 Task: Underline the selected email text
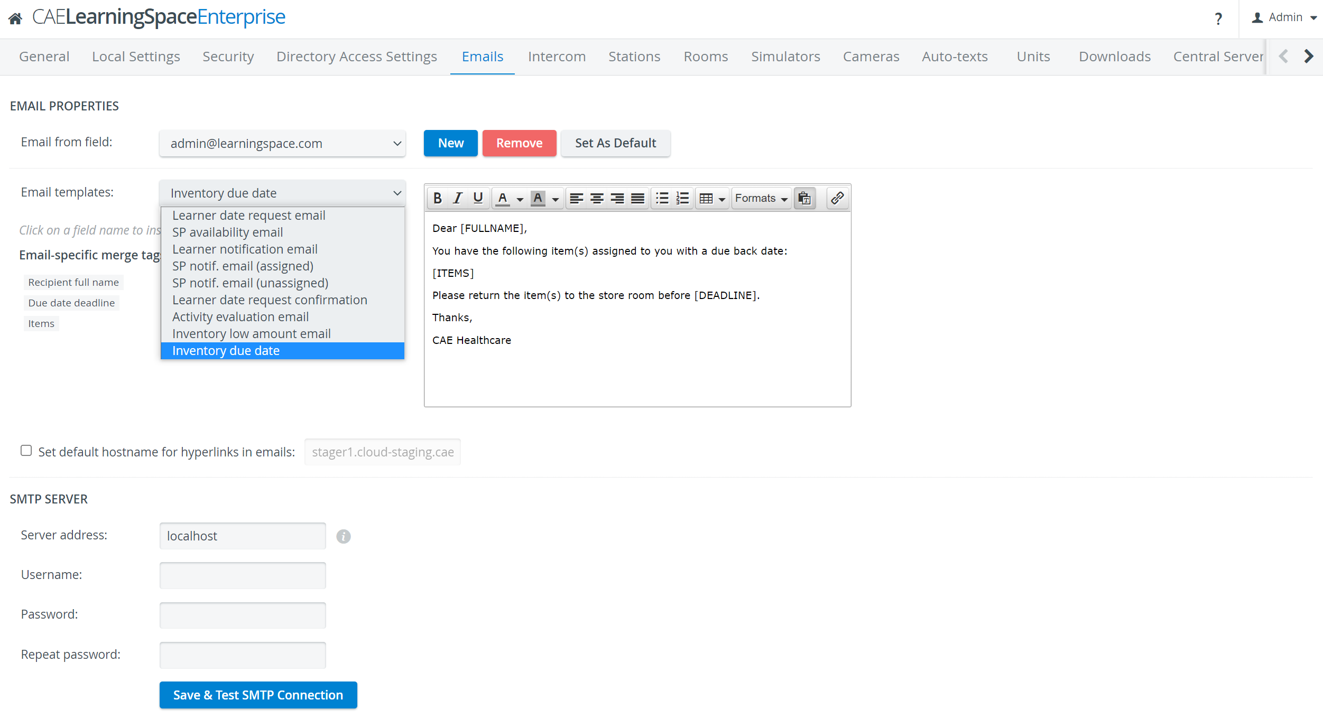[478, 198]
